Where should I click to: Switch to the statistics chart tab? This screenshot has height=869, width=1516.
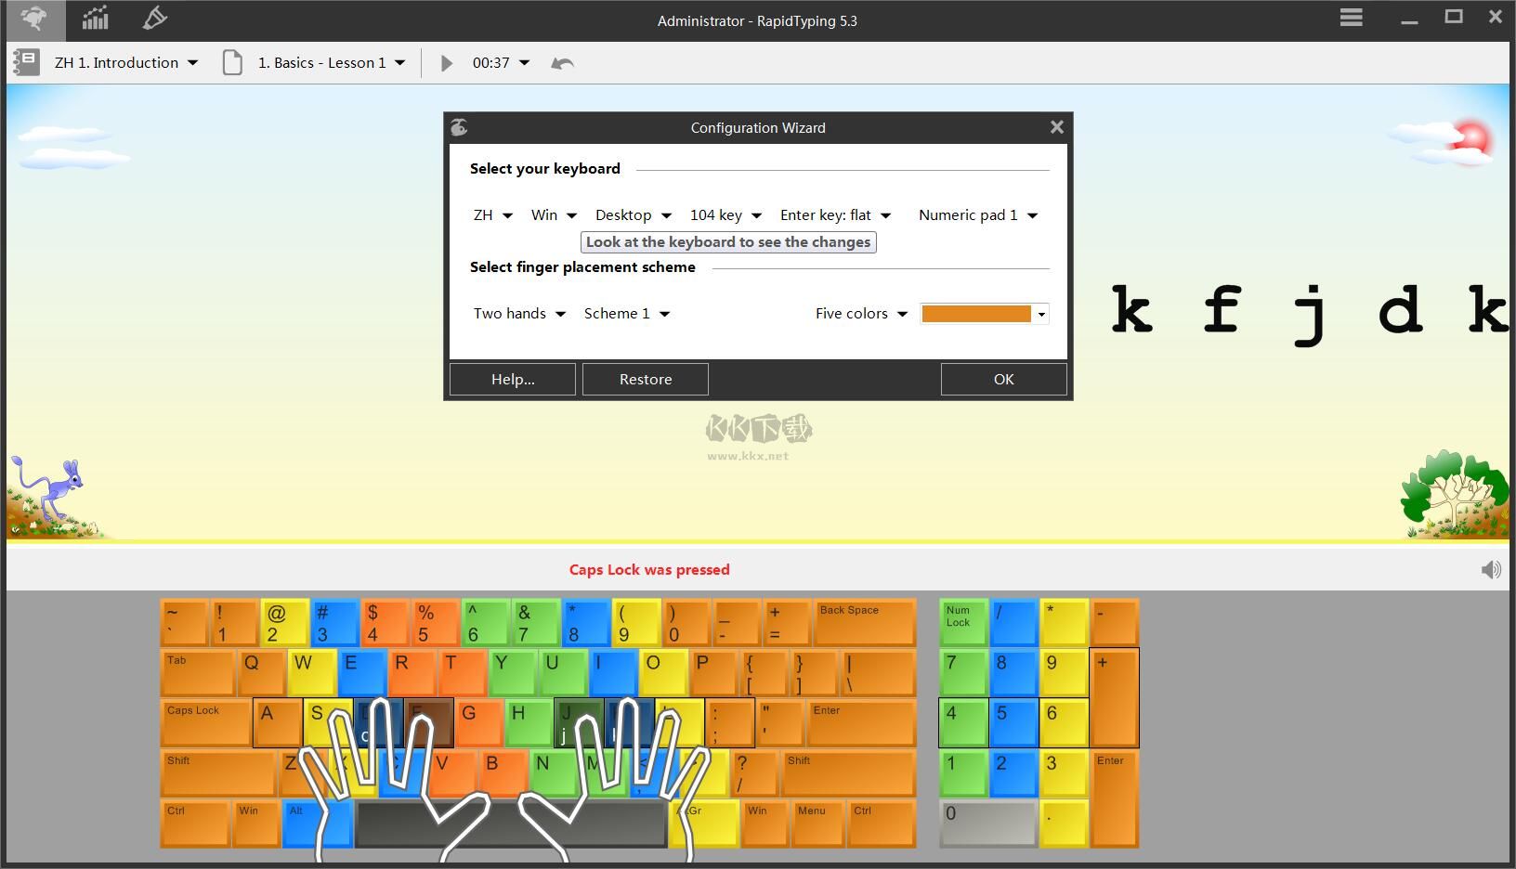pyautogui.click(x=95, y=19)
